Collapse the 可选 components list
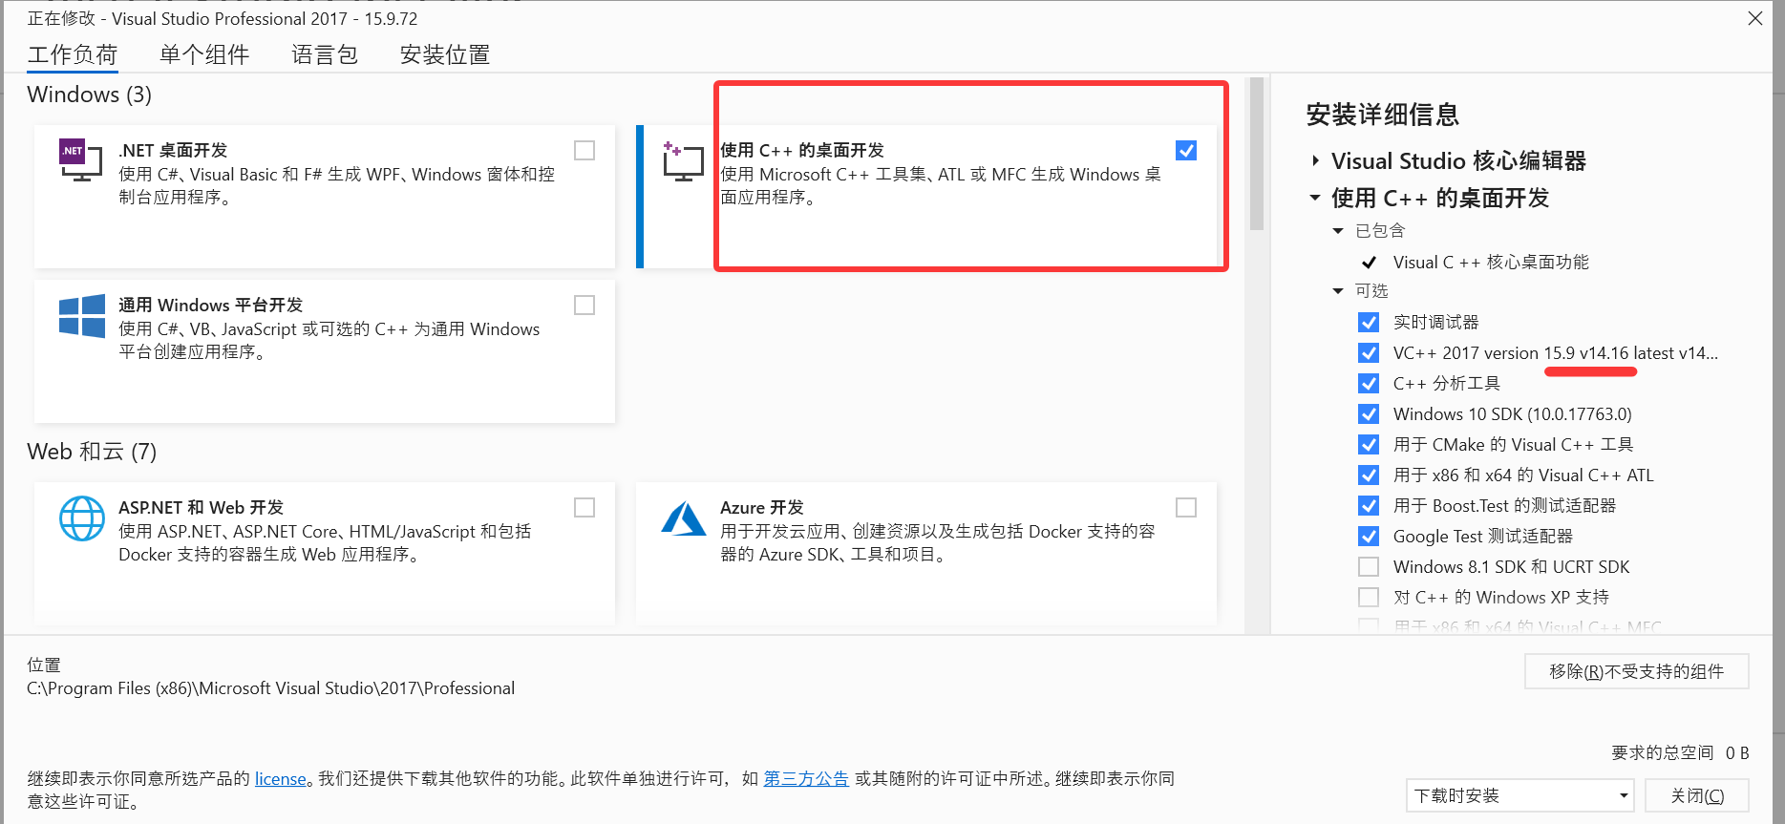 pyautogui.click(x=1338, y=291)
